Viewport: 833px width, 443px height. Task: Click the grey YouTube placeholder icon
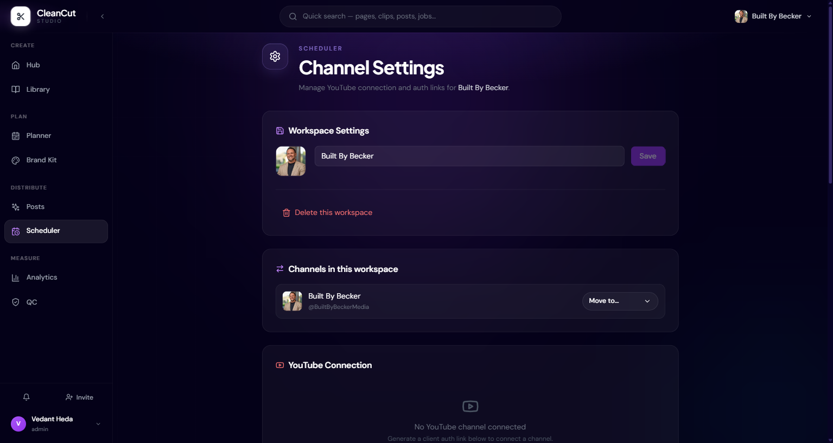pos(470,406)
